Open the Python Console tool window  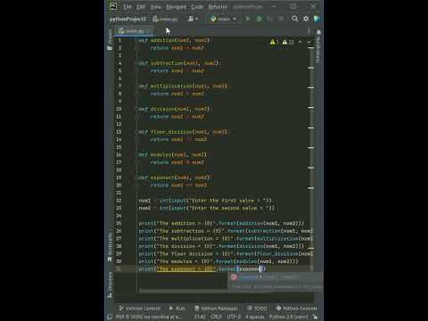(x=297, y=309)
